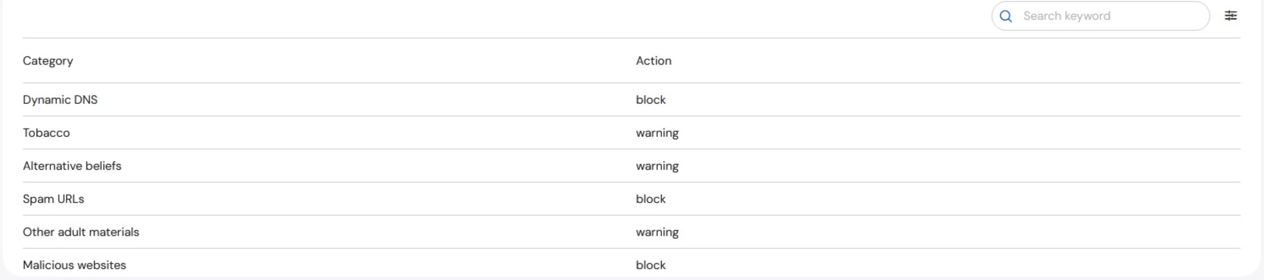Screen dimensions: 1264x280
Task: Click the search magnifier icon
Action: [x=1005, y=16]
